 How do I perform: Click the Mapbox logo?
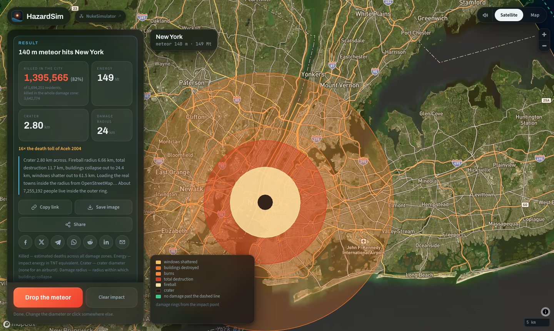(x=19, y=324)
